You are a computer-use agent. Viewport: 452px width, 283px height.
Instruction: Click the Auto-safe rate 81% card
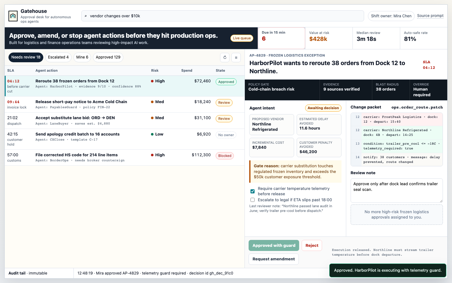pos(424,38)
